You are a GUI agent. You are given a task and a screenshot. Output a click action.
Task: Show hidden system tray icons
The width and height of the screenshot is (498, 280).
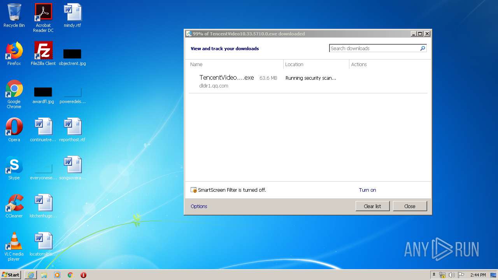pyautogui.click(x=434, y=275)
